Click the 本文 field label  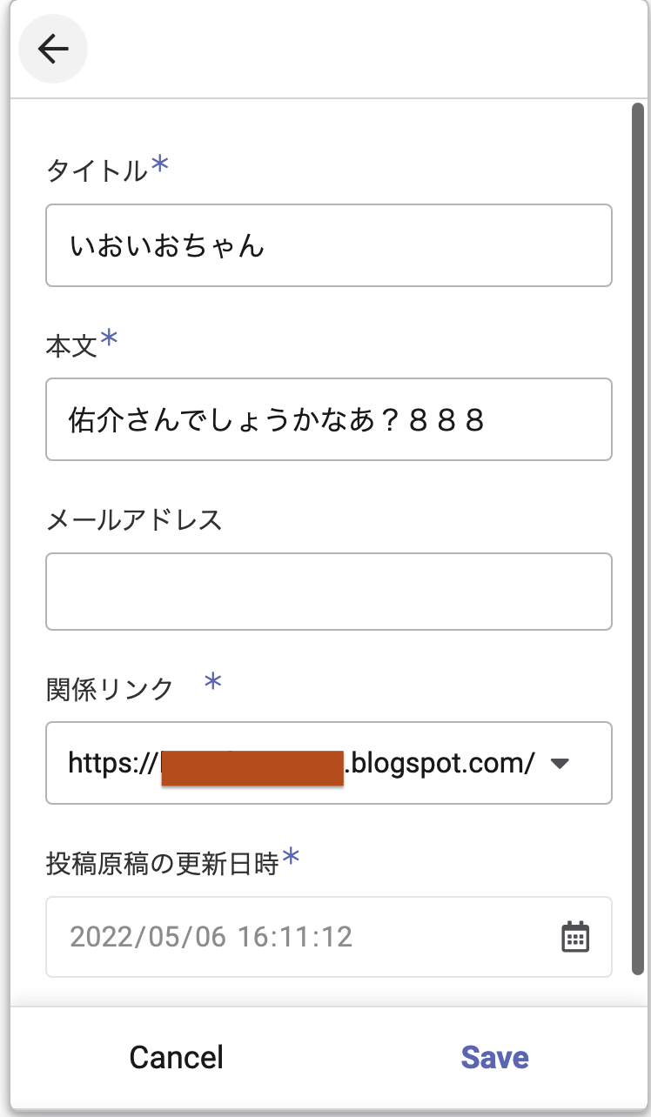tap(70, 345)
